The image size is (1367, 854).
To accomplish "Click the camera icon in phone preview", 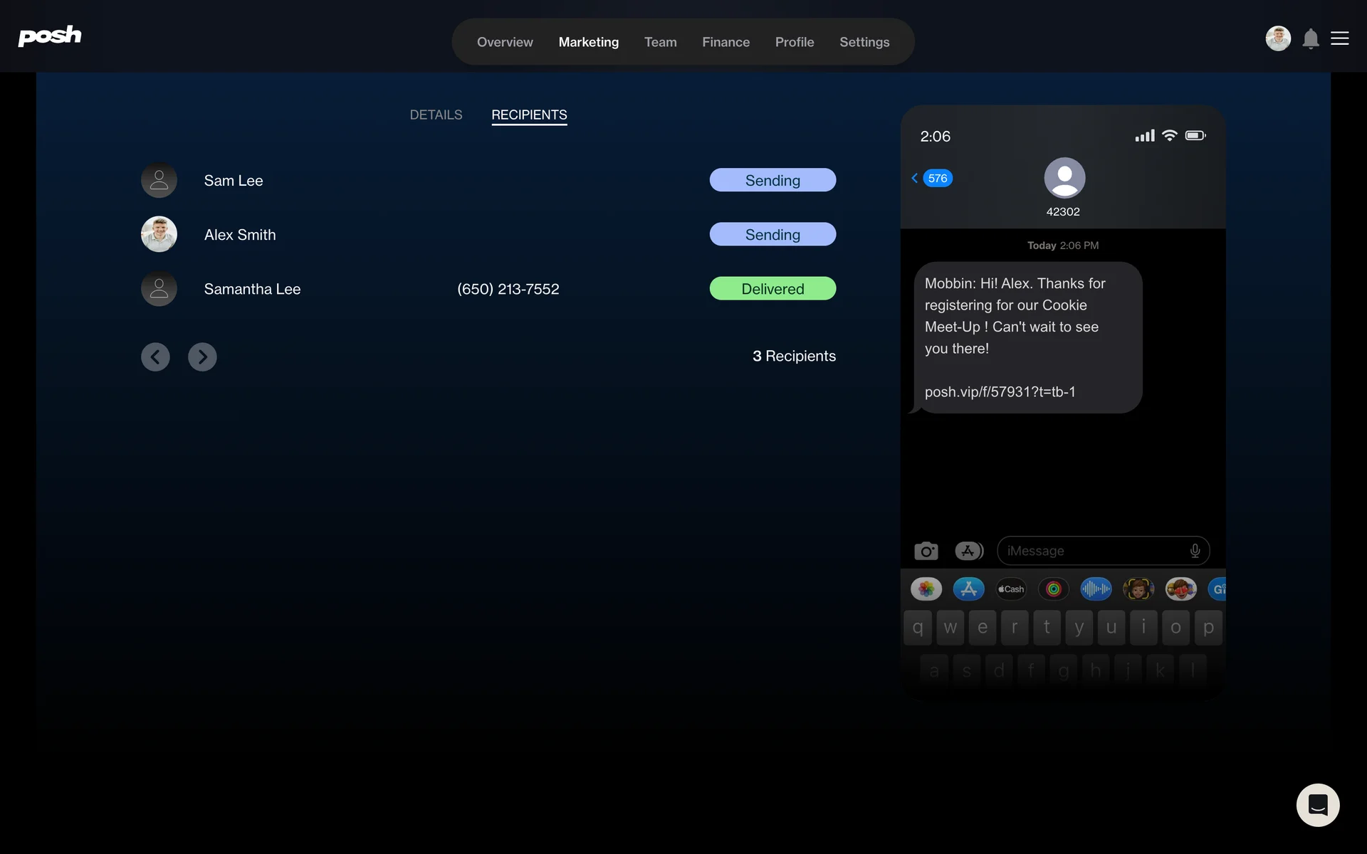I will click(x=926, y=551).
